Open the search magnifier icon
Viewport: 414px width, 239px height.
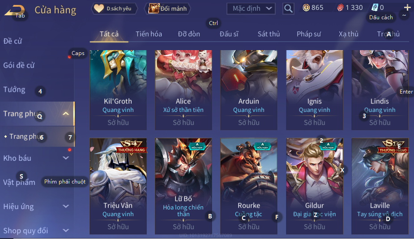[288, 9]
